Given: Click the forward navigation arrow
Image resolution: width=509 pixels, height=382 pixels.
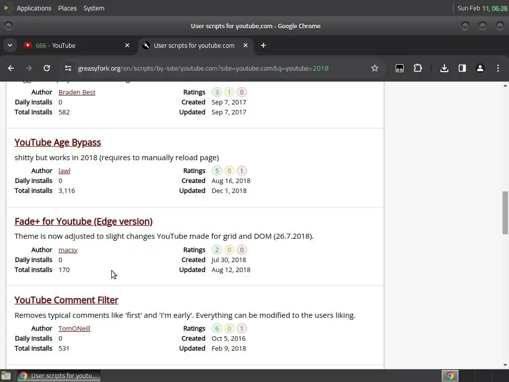Looking at the screenshot, I should coord(28,68).
